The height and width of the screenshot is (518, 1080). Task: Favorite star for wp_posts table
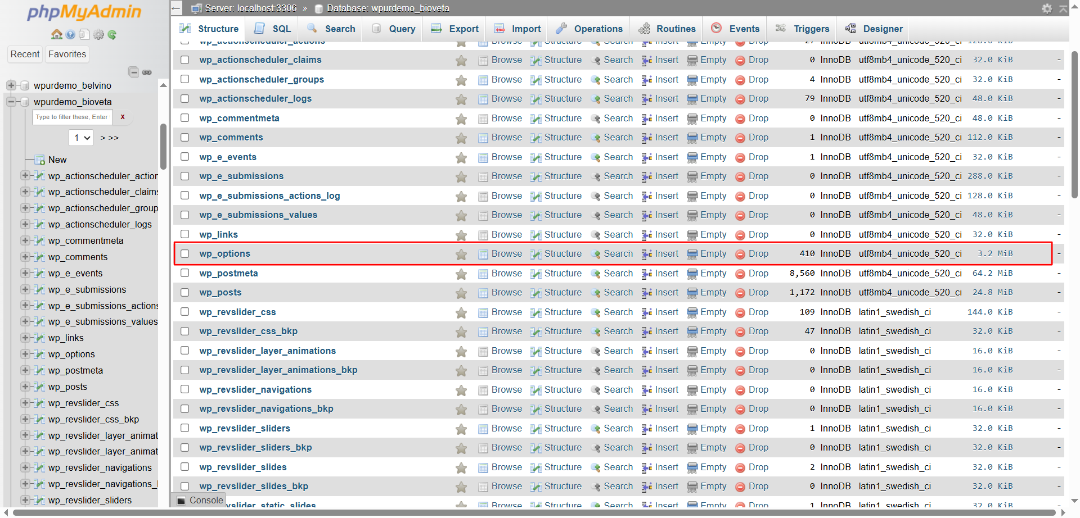[x=461, y=293]
